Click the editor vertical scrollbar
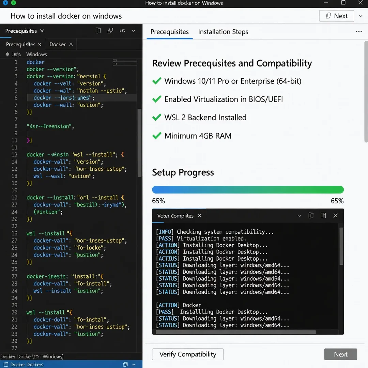Viewport: 368px width, 368px height. 139,143
